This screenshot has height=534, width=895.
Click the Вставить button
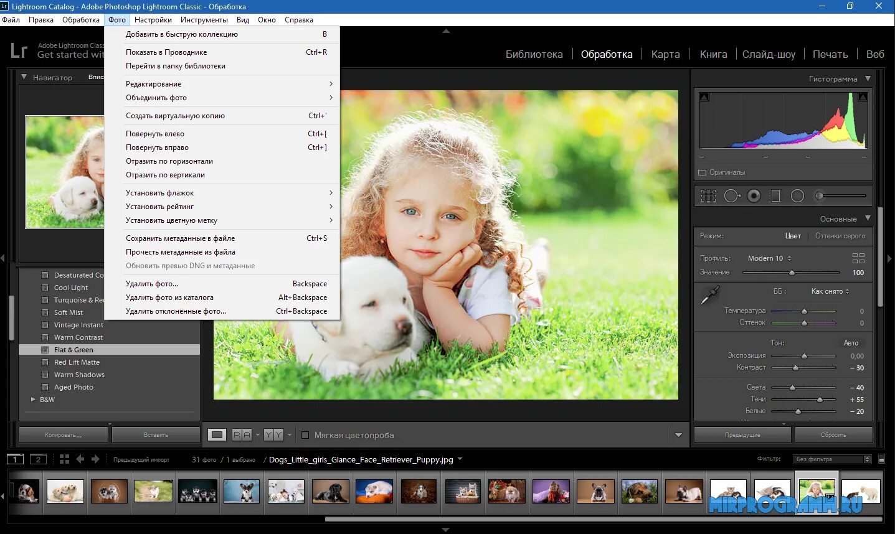coord(156,435)
